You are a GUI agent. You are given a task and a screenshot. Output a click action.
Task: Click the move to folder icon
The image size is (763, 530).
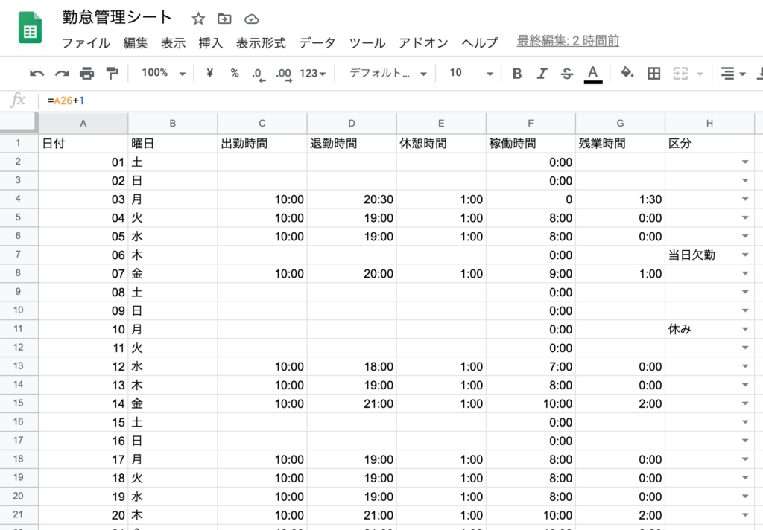[x=224, y=19]
